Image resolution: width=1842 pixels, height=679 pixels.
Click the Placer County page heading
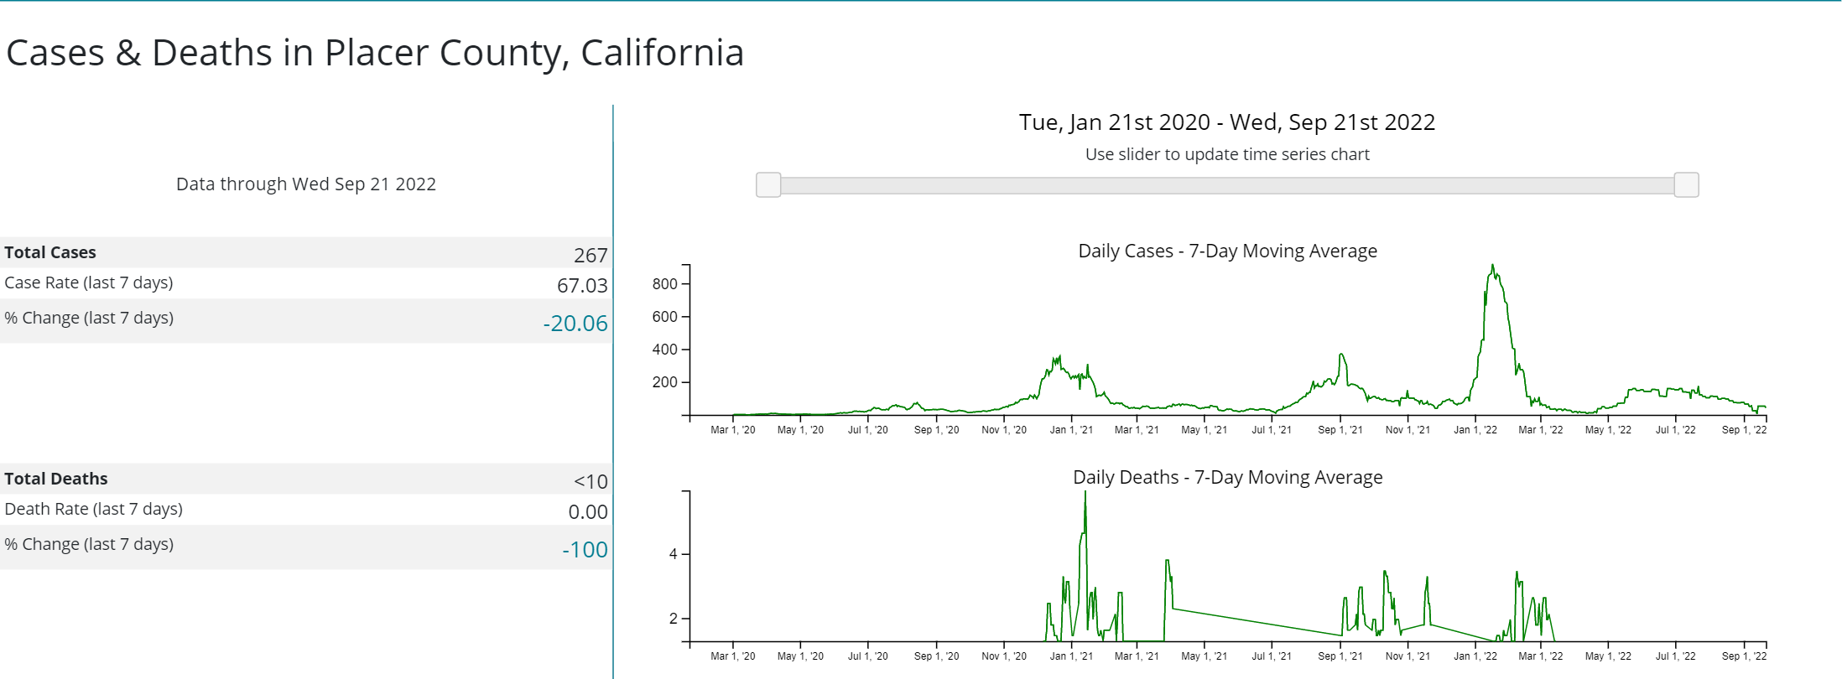tap(375, 53)
